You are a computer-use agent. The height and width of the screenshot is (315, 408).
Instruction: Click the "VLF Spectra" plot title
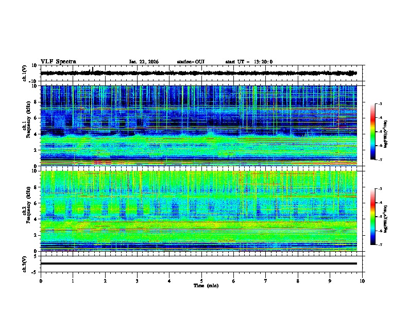click(x=58, y=62)
